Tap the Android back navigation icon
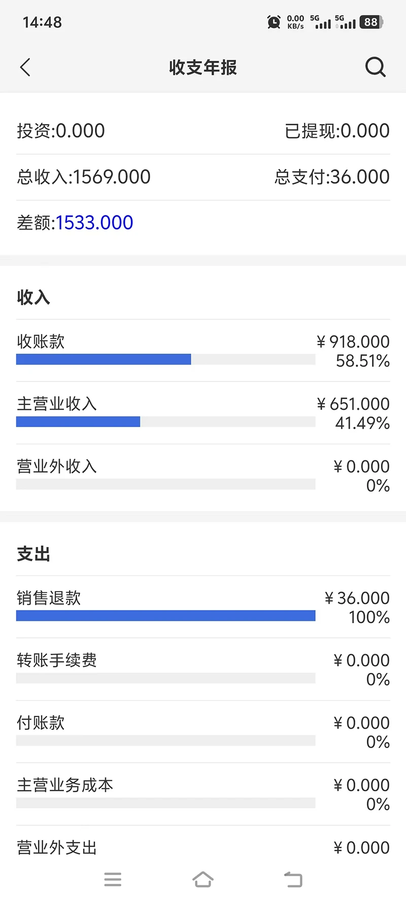The width and height of the screenshot is (406, 903). coord(293,879)
